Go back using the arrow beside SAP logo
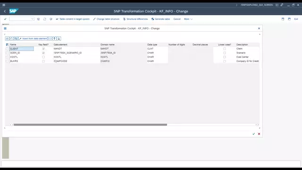This screenshot has height=170, width=302. [x=5, y=11]
